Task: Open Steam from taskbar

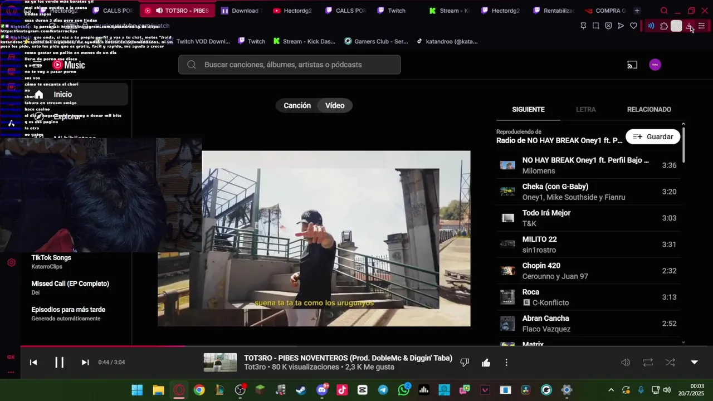Action: (301, 390)
